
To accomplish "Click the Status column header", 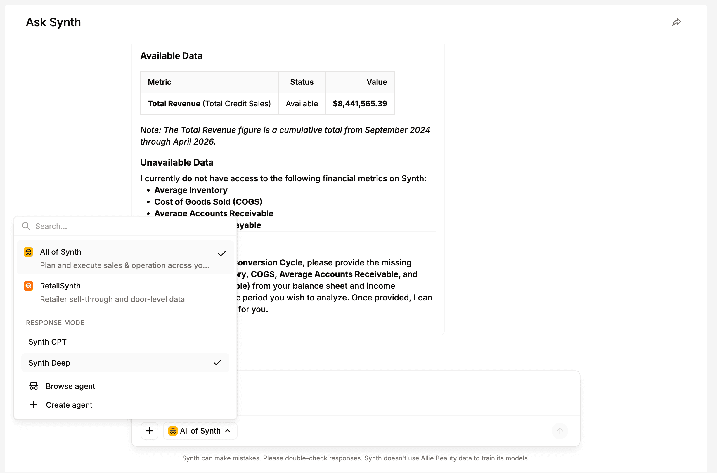I will (x=302, y=82).
